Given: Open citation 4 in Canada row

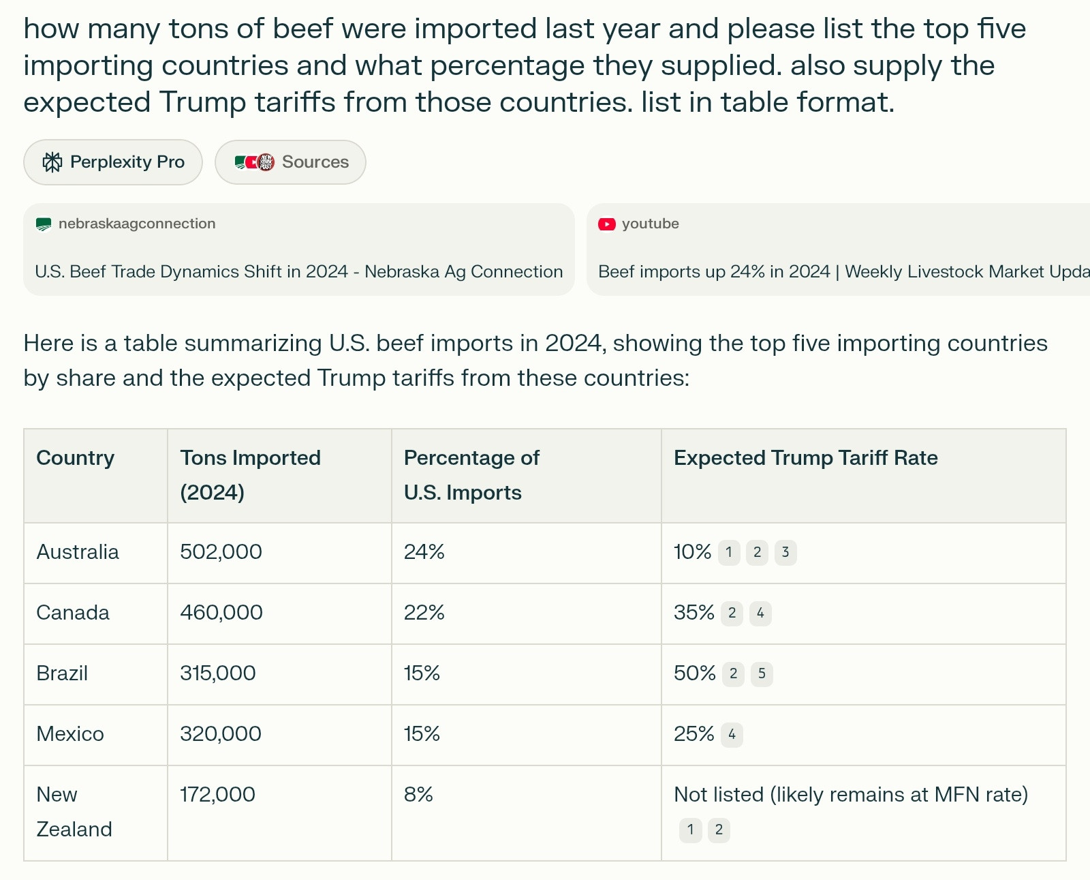Looking at the screenshot, I should pos(760,613).
